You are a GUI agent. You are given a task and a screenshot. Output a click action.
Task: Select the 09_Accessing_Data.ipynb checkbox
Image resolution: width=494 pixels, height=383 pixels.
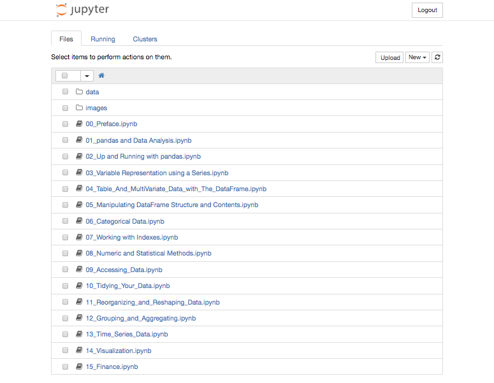65,270
